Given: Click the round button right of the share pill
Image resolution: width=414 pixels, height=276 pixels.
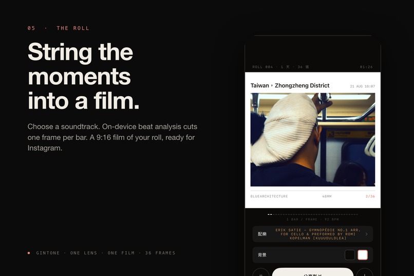Looking at the screenshot, I should click(x=365, y=272).
